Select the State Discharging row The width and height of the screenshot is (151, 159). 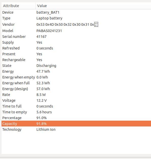click(x=76, y=66)
